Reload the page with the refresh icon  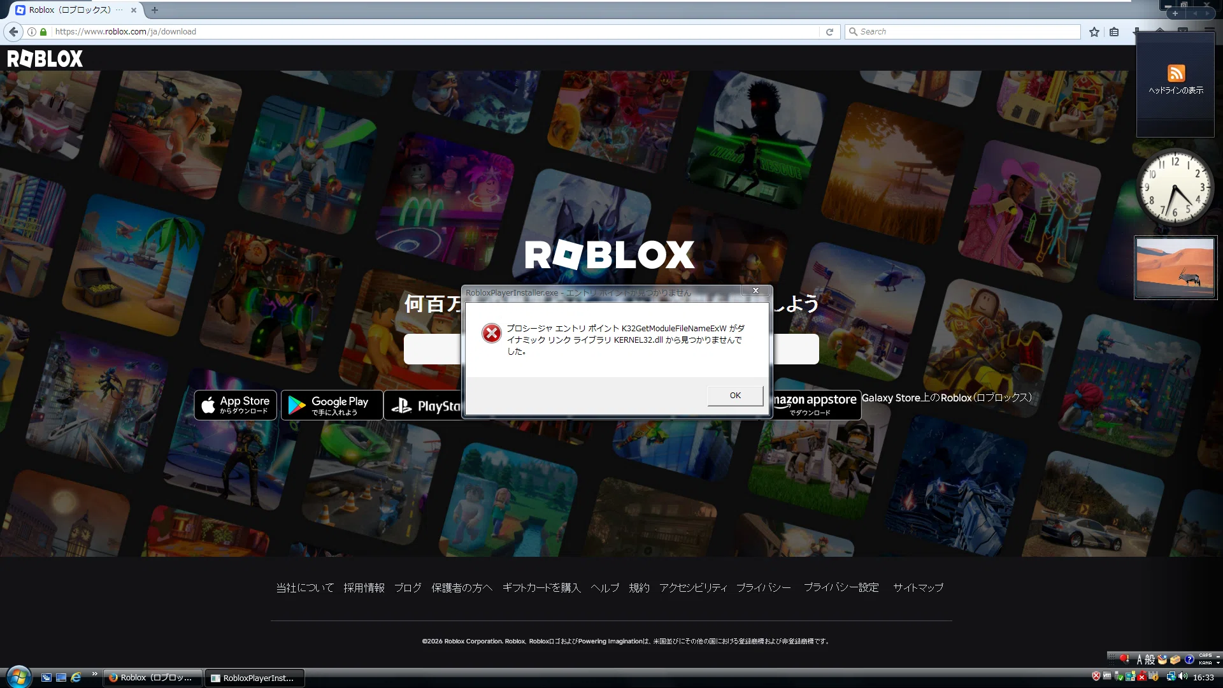[x=829, y=31]
